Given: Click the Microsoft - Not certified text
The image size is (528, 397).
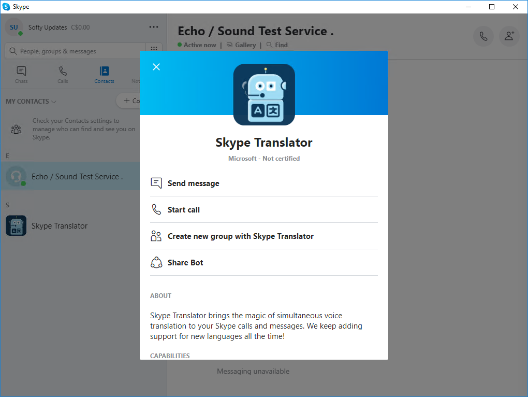Looking at the screenshot, I should [x=264, y=159].
